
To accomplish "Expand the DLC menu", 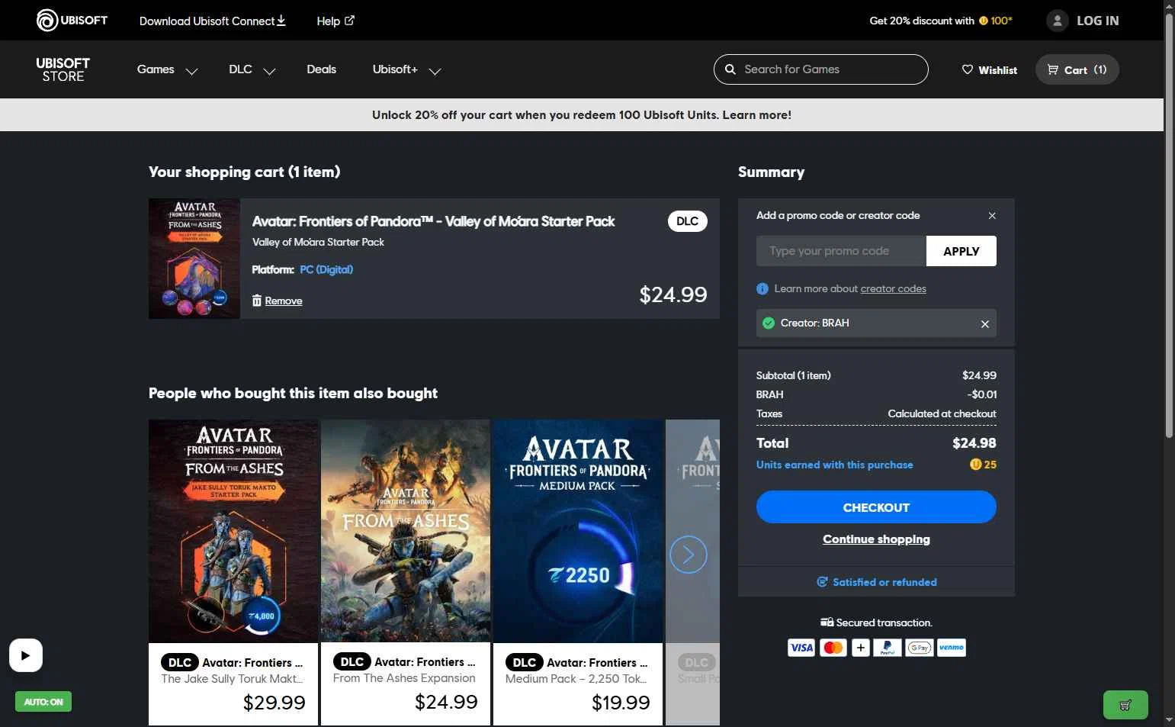I will tap(252, 69).
